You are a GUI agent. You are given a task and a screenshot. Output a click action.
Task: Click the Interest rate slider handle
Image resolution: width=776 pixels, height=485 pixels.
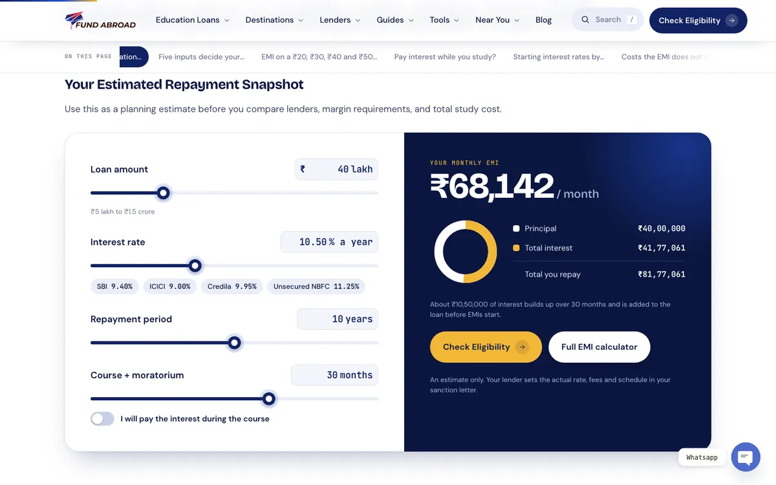pos(195,266)
